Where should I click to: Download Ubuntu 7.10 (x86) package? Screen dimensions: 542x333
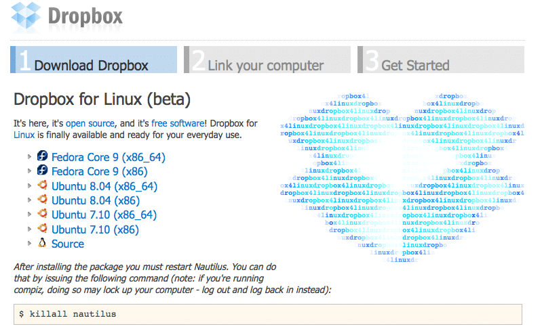point(96,229)
